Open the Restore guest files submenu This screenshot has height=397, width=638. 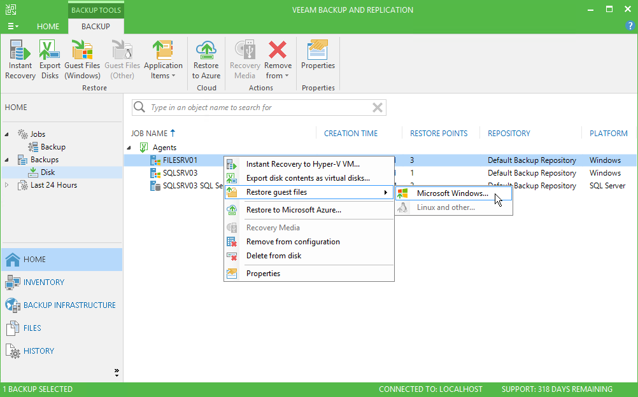pos(309,192)
